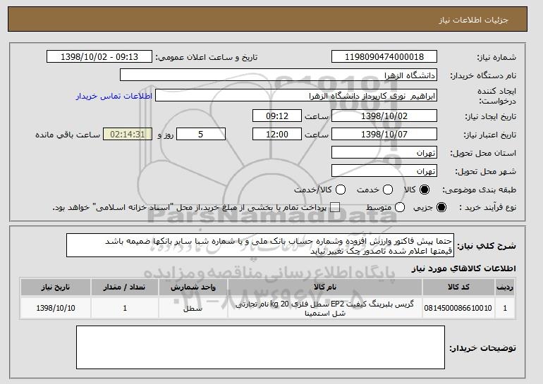Open buyer contact info link اطلاعات تماس خریدار
Screen dimensions: 543x384
click(114, 96)
